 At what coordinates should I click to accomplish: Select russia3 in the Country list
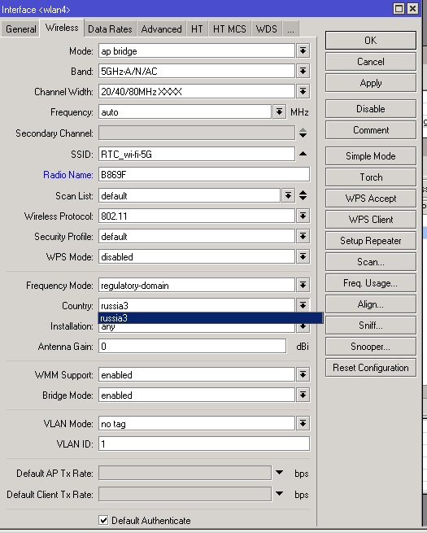(x=211, y=318)
